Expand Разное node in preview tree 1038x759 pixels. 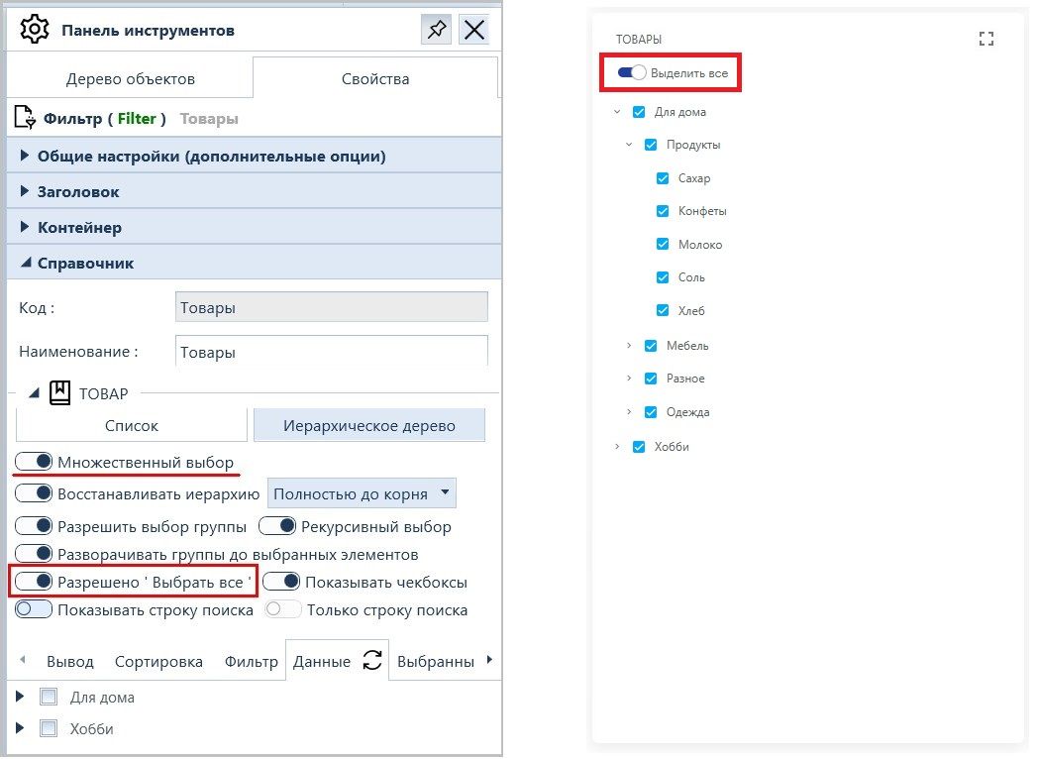click(629, 379)
